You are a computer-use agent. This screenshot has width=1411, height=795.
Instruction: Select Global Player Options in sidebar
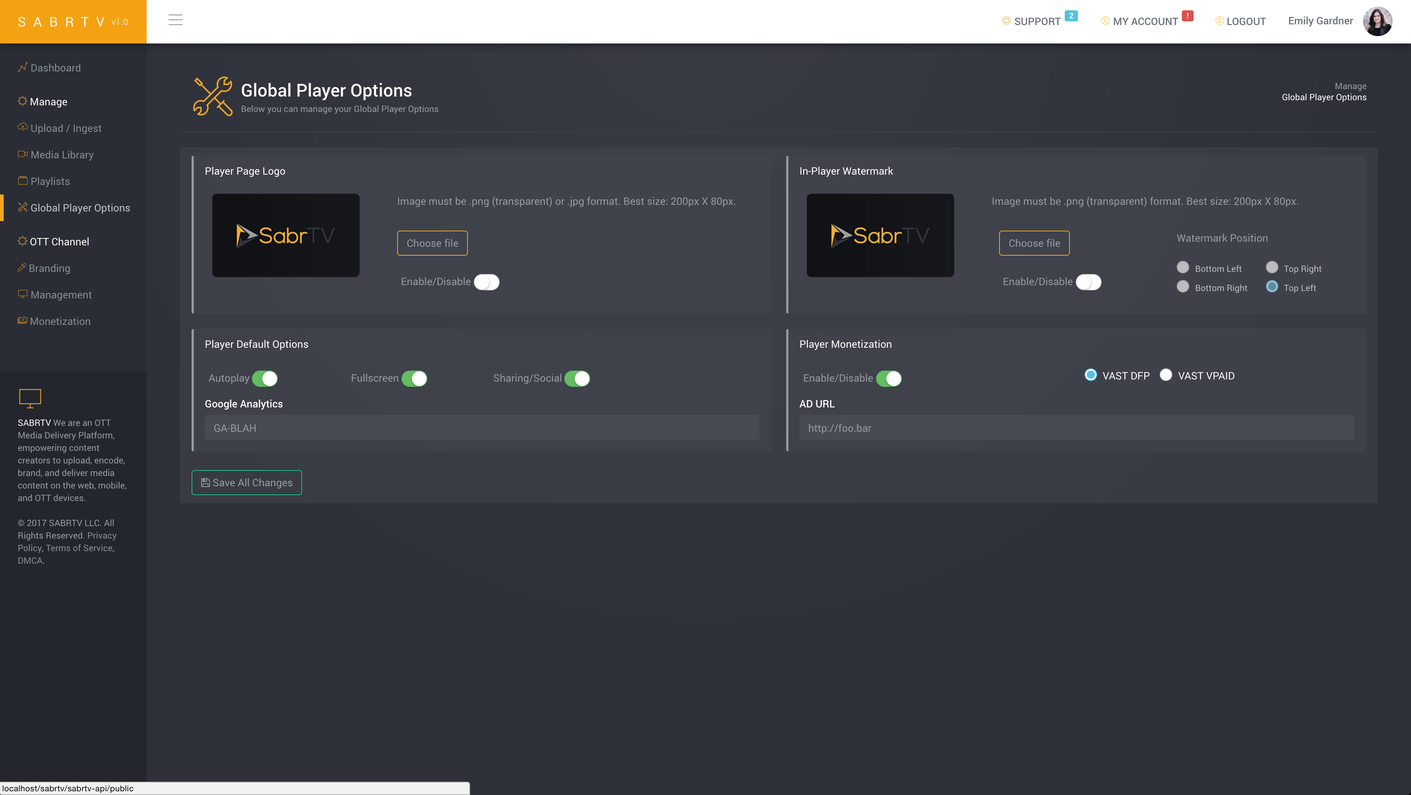pyautogui.click(x=80, y=208)
